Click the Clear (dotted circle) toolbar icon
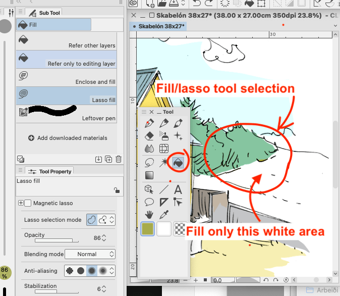Image resolution: width=340 pixels, height=296 pixels. 225,3
